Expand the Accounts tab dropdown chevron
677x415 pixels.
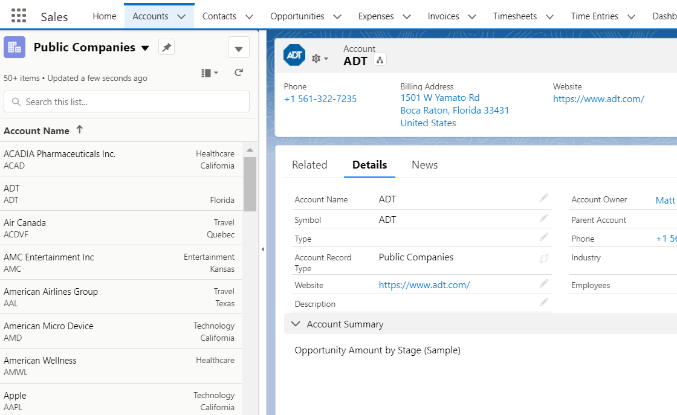coord(181,16)
